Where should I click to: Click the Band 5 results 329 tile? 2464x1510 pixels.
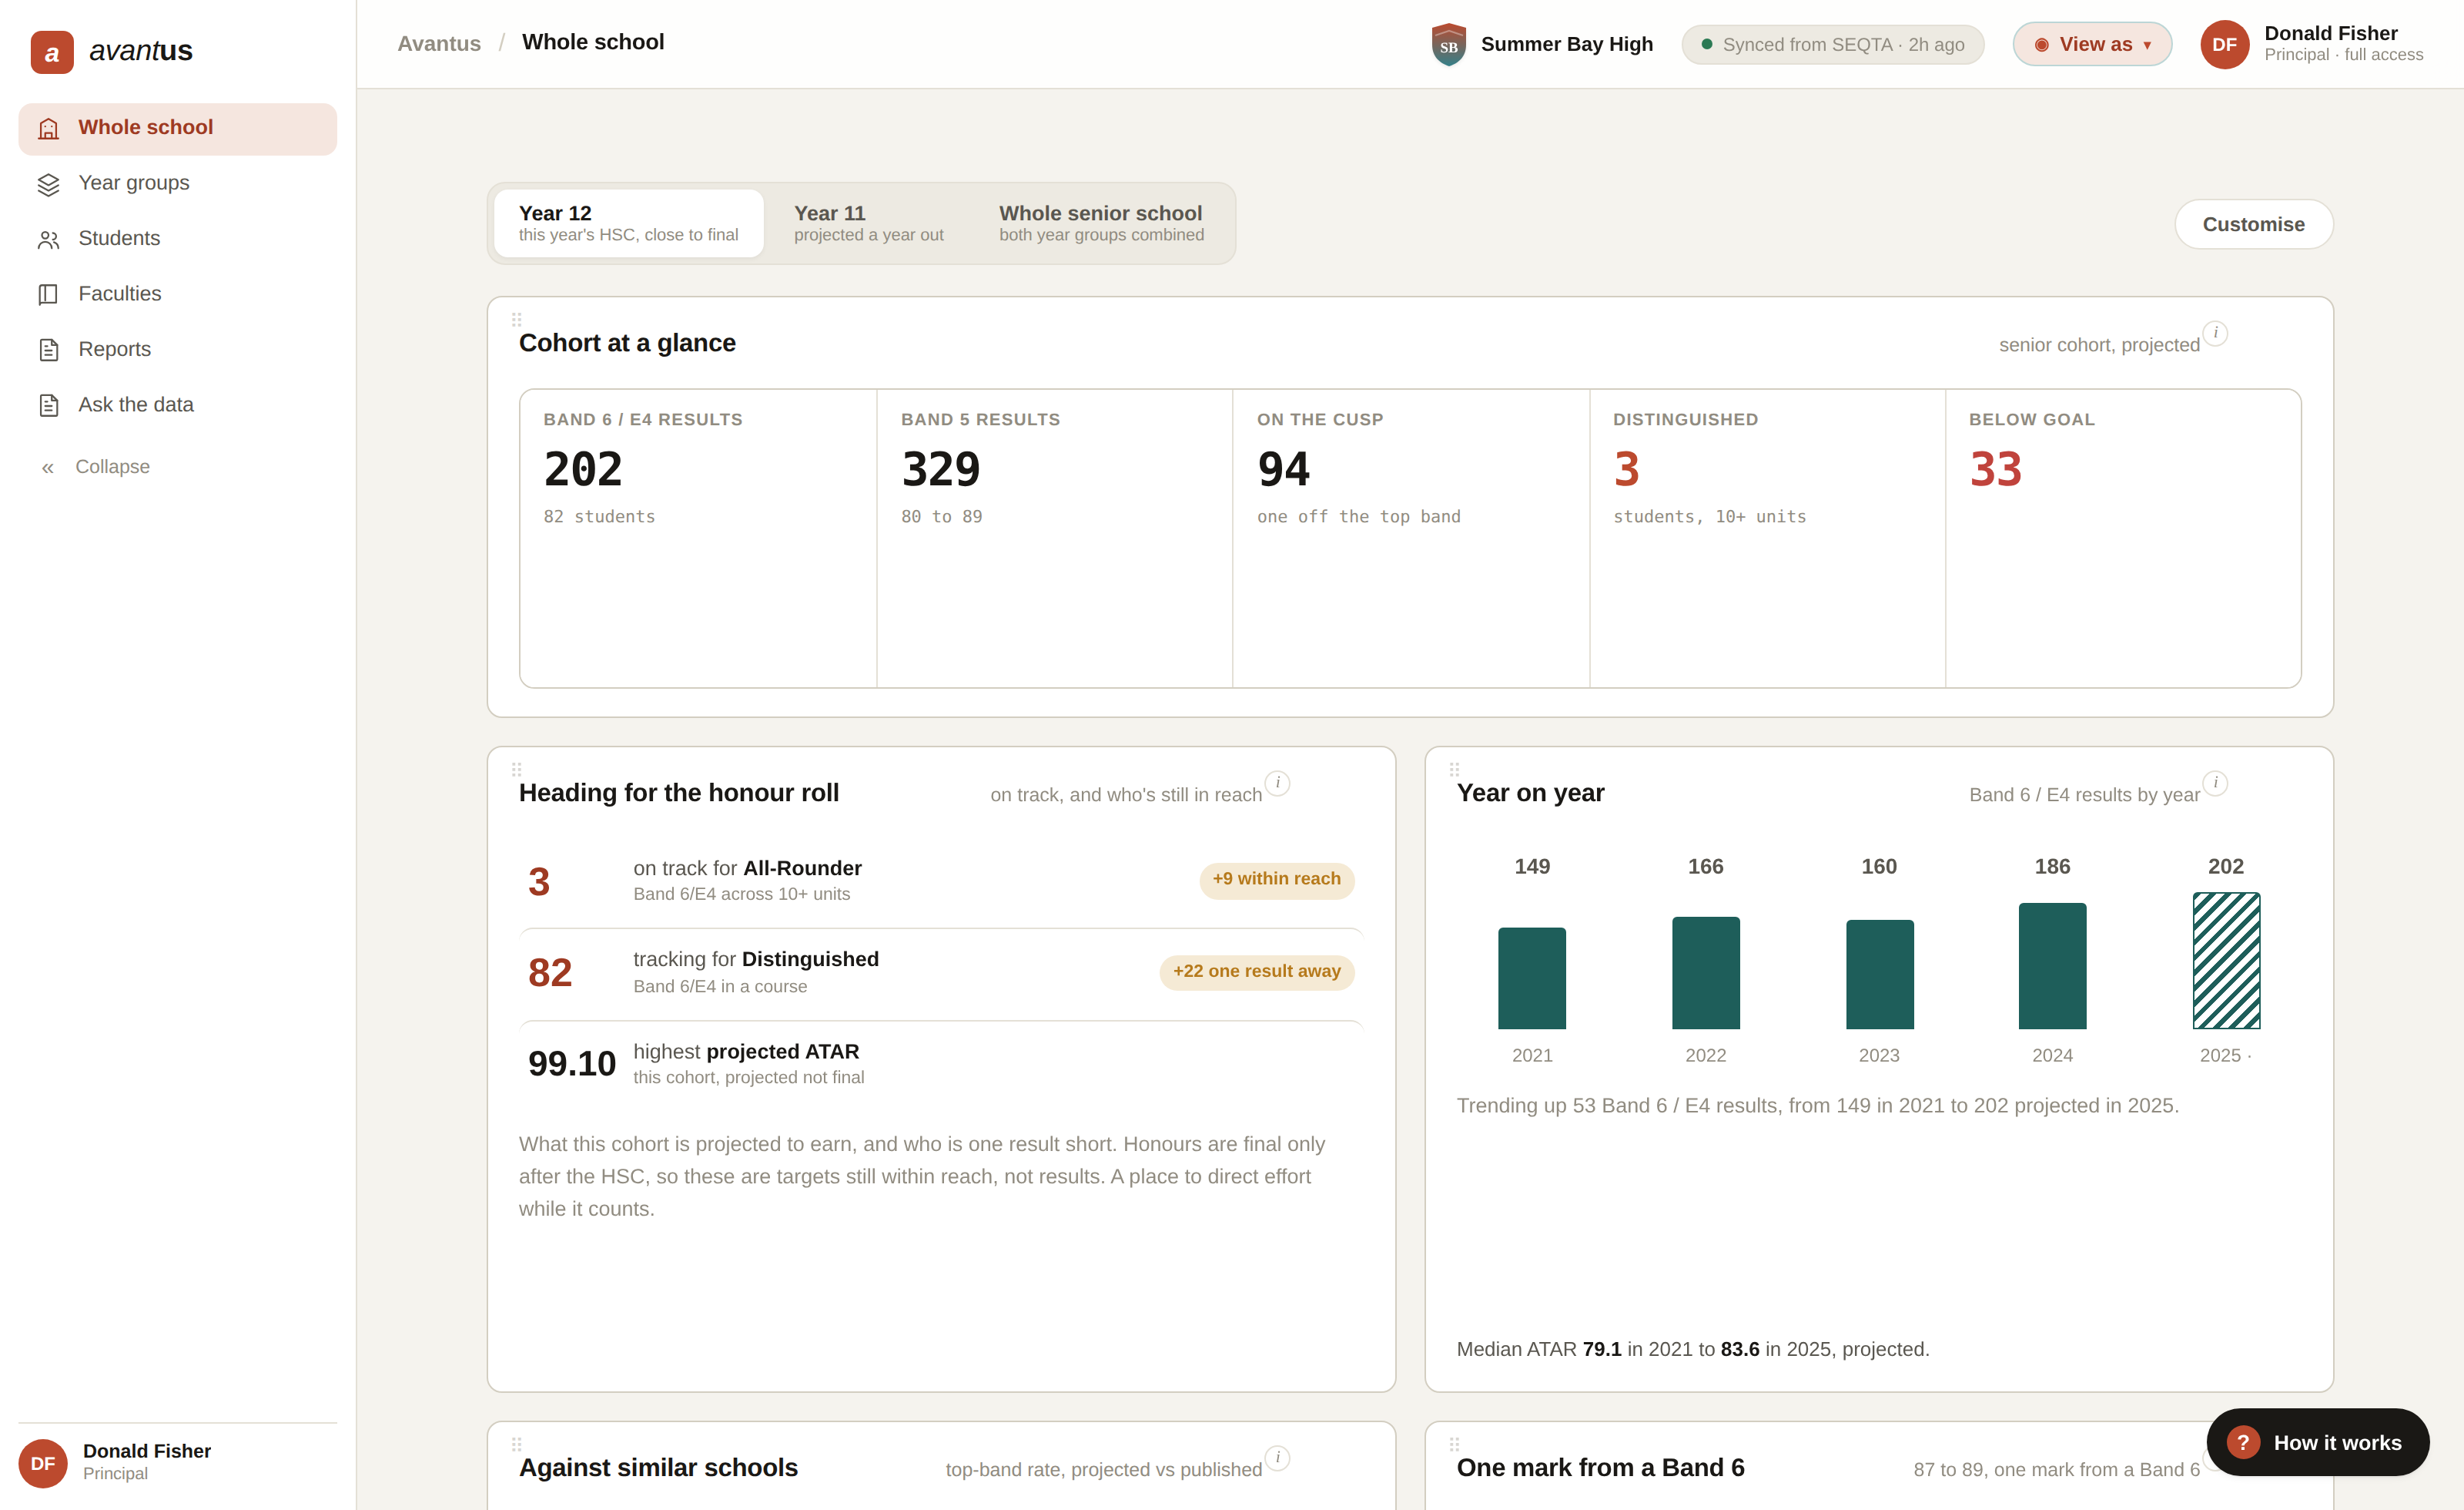click(1054, 539)
